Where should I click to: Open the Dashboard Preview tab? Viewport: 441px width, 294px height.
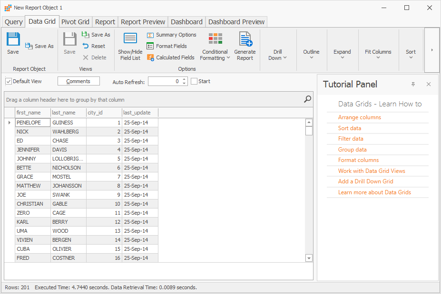(236, 21)
